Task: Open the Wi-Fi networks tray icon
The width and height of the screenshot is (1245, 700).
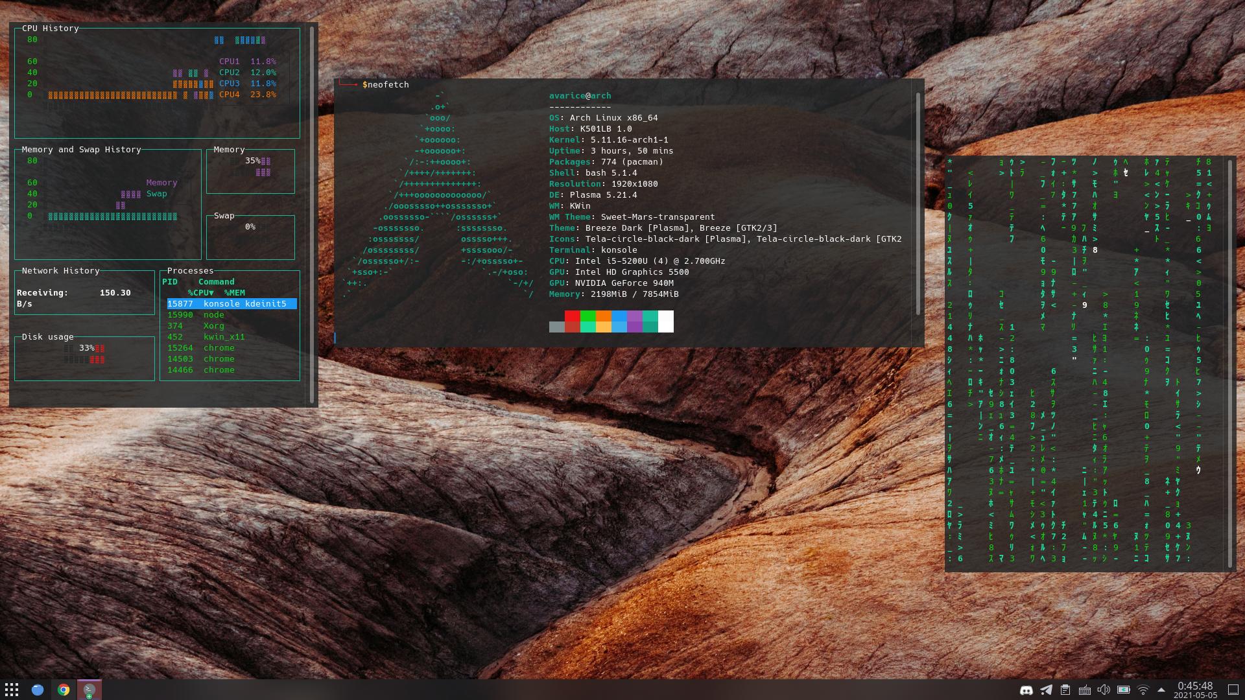Action: (x=1143, y=690)
